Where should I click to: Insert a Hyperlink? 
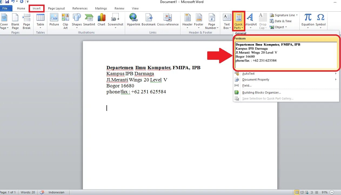[x=133, y=20]
